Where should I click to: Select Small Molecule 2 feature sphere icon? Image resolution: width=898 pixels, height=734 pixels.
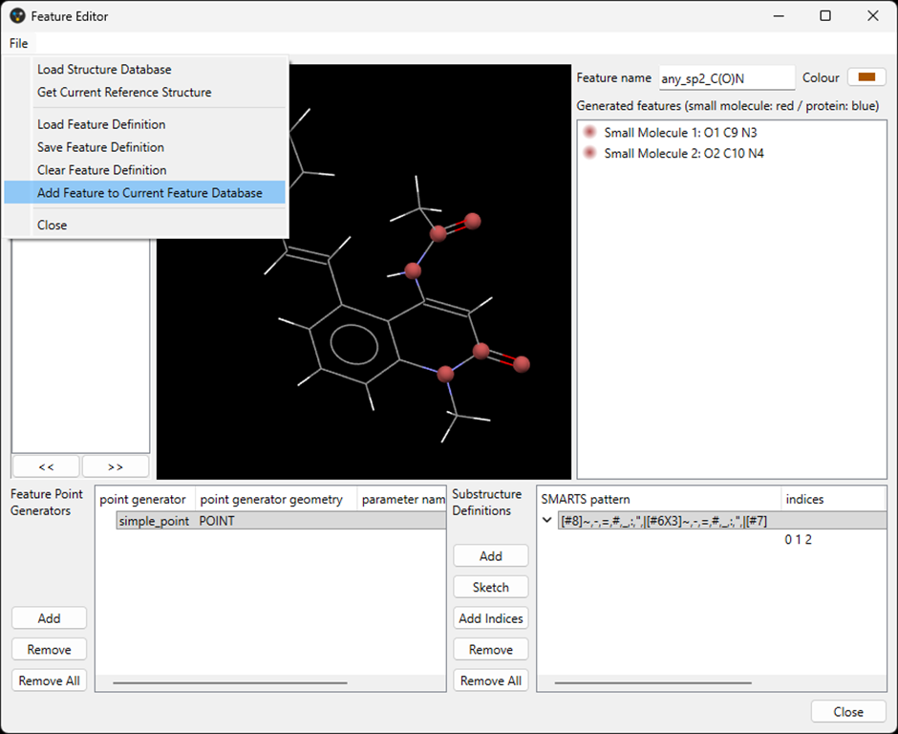click(x=590, y=153)
